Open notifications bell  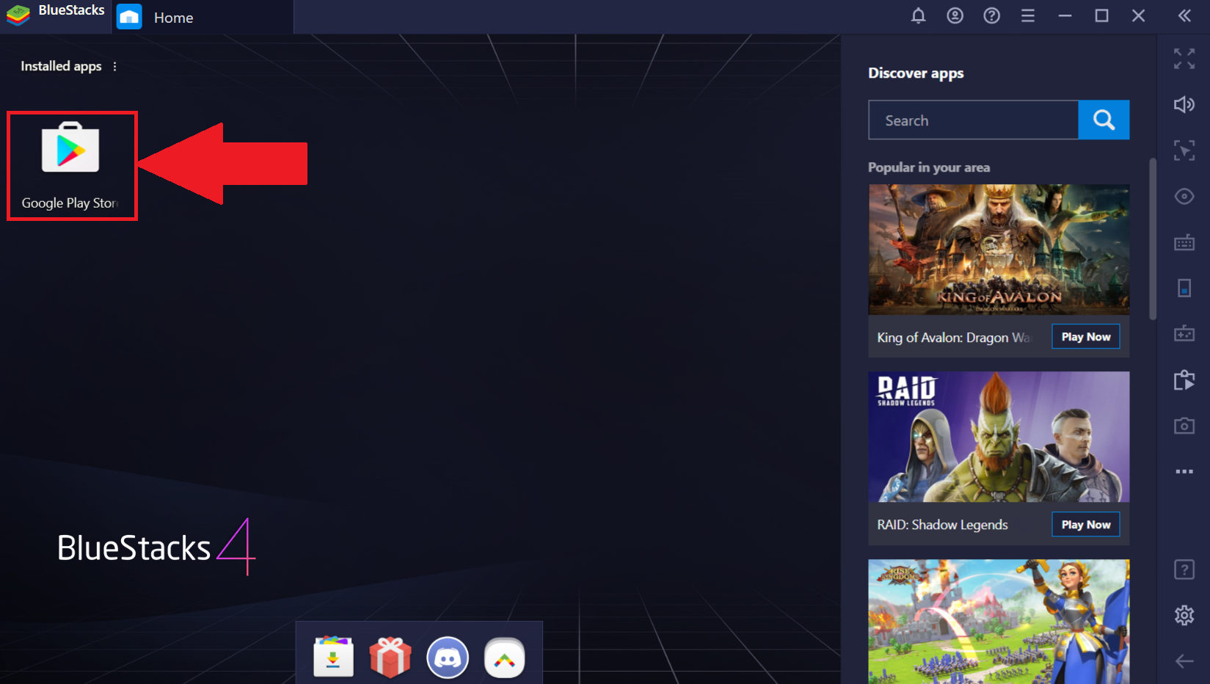(x=918, y=15)
